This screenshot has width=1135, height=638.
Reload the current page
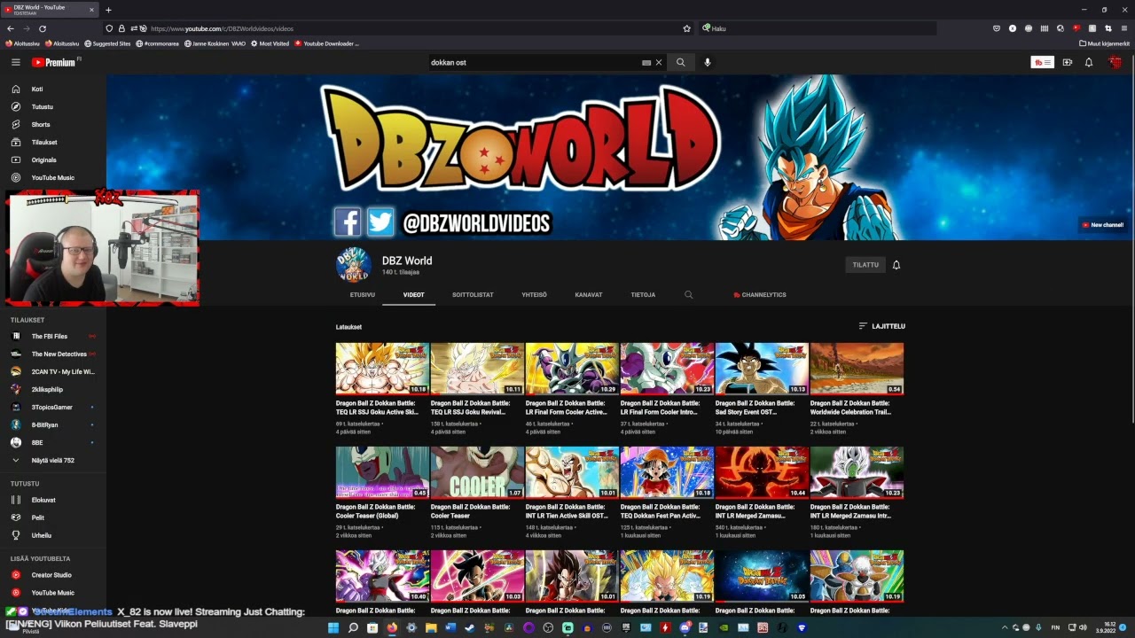(x=43, y=28)
